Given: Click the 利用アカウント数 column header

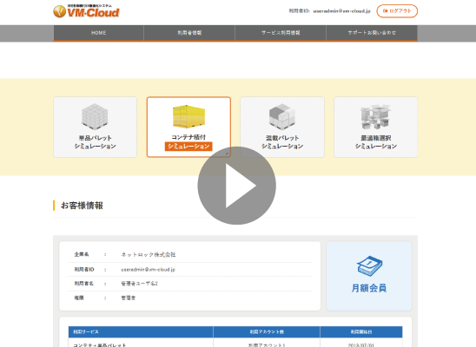Looking at the screenshot, I should click(x=267, y=332).
